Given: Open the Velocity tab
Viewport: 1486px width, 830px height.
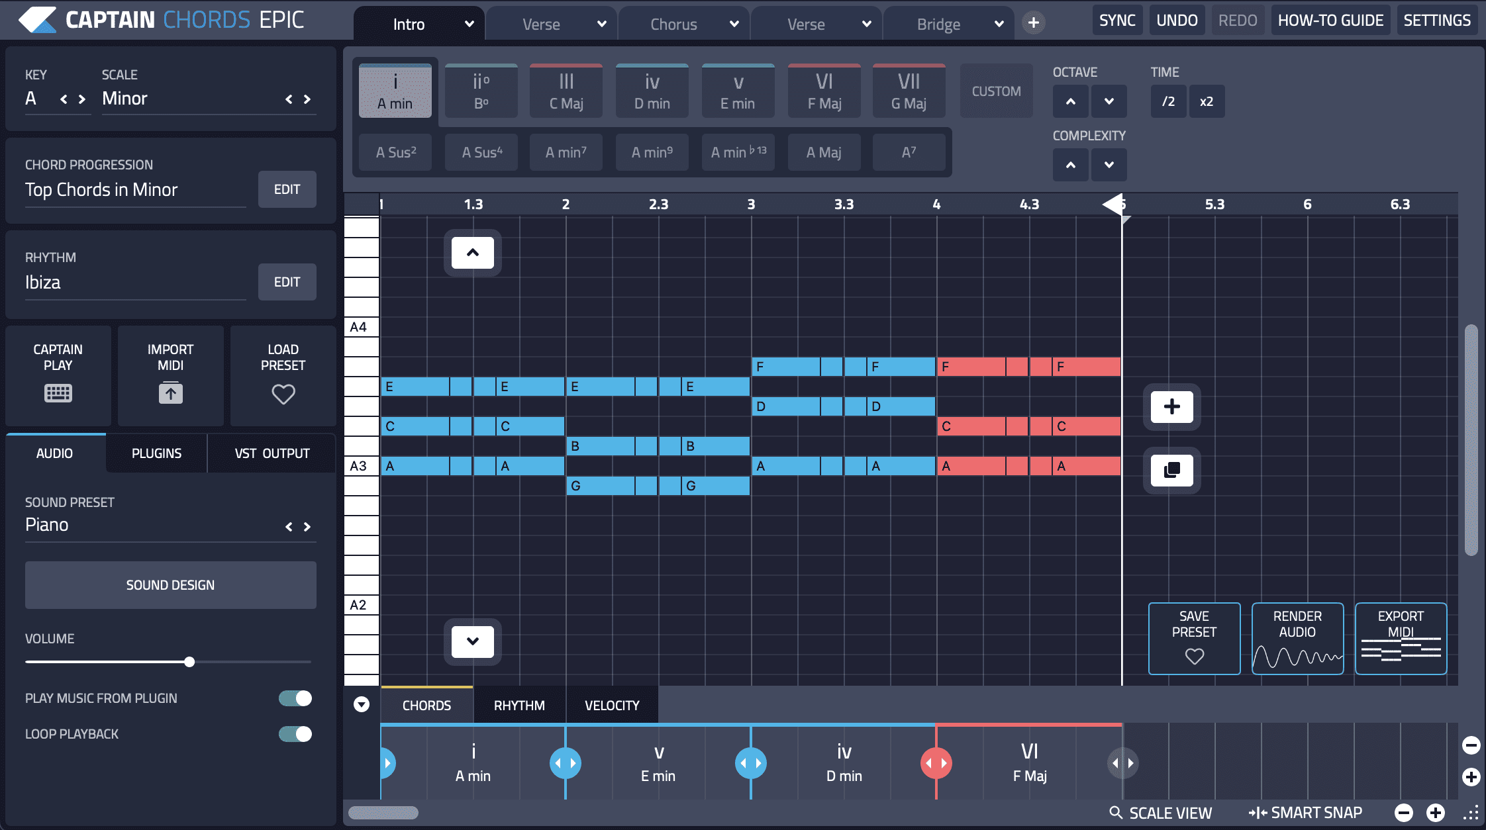Looking at the screenshot, I should pyautogui.click(x=612, y=706).
